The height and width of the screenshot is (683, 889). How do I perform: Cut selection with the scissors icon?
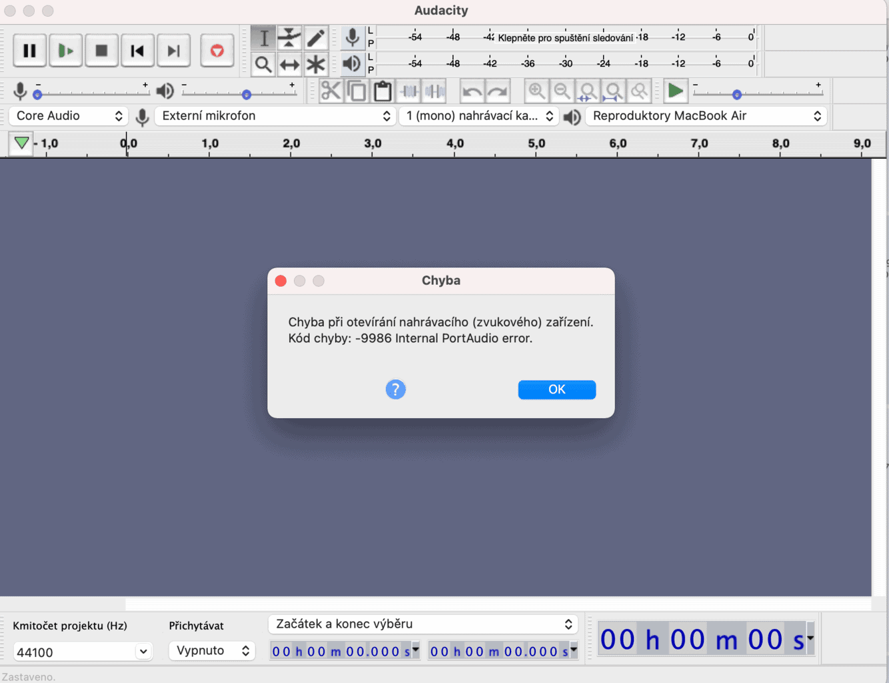pyautogui.click(x=331, y=91)
